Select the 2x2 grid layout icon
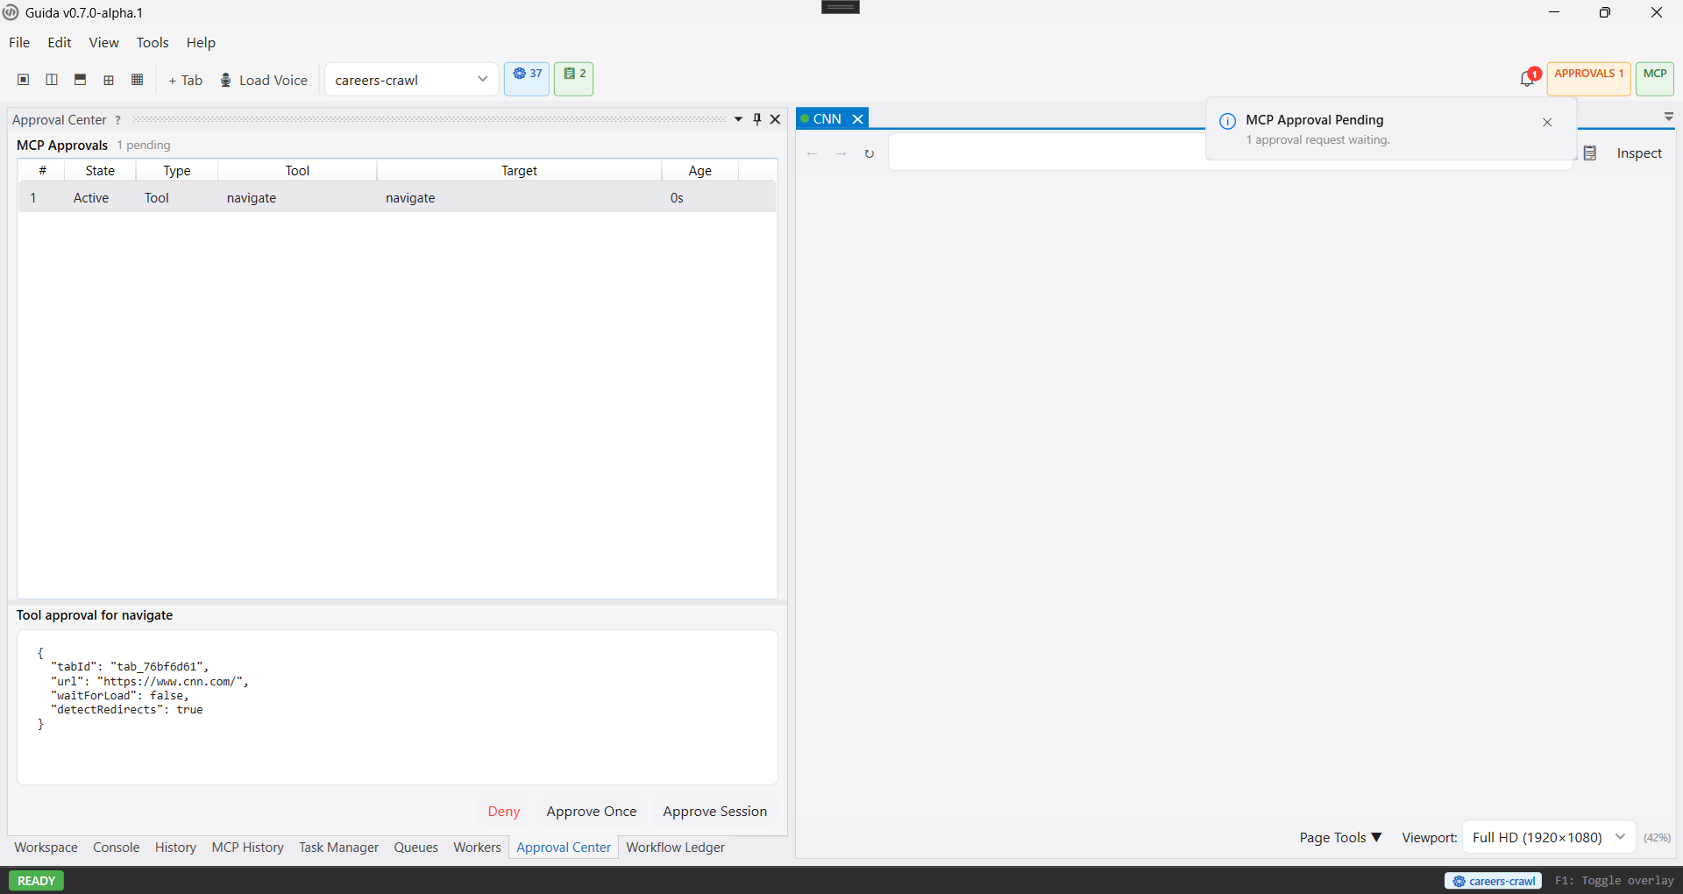The image size is (1683, 894). pyautogui.click(x=109, y=80)
